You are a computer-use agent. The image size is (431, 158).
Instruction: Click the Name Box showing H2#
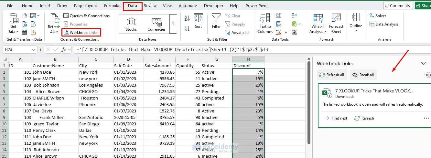point(17,49)
